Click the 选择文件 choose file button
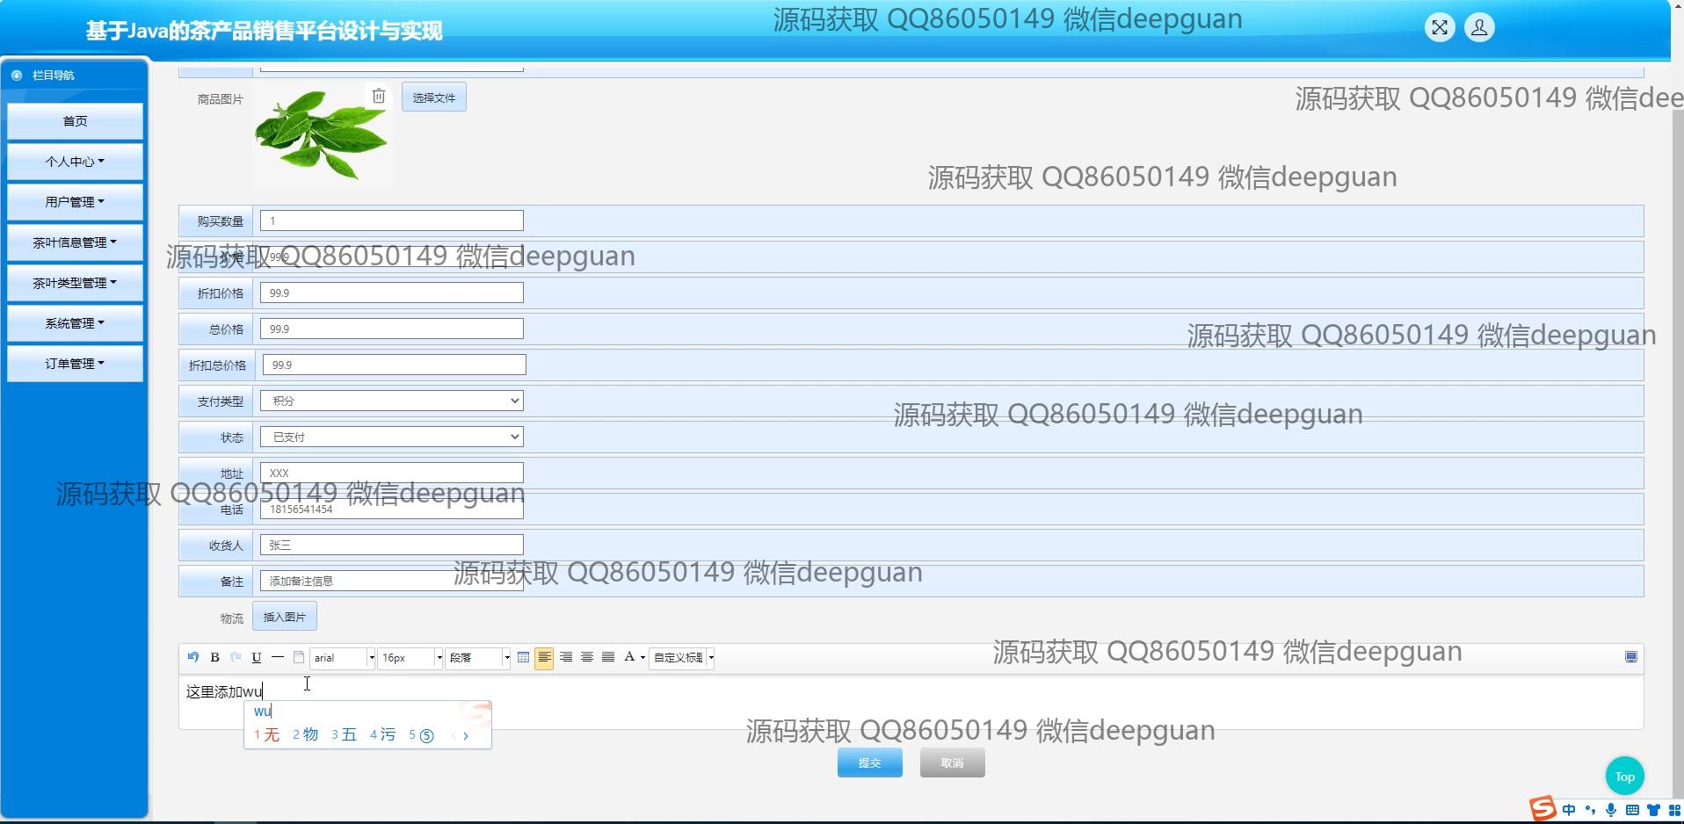The width and height of the screenshot is (1684, 824). point(434,98)
